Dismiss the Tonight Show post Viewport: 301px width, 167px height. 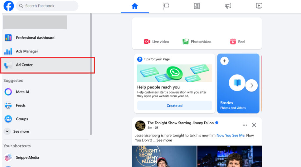[254, 125]
